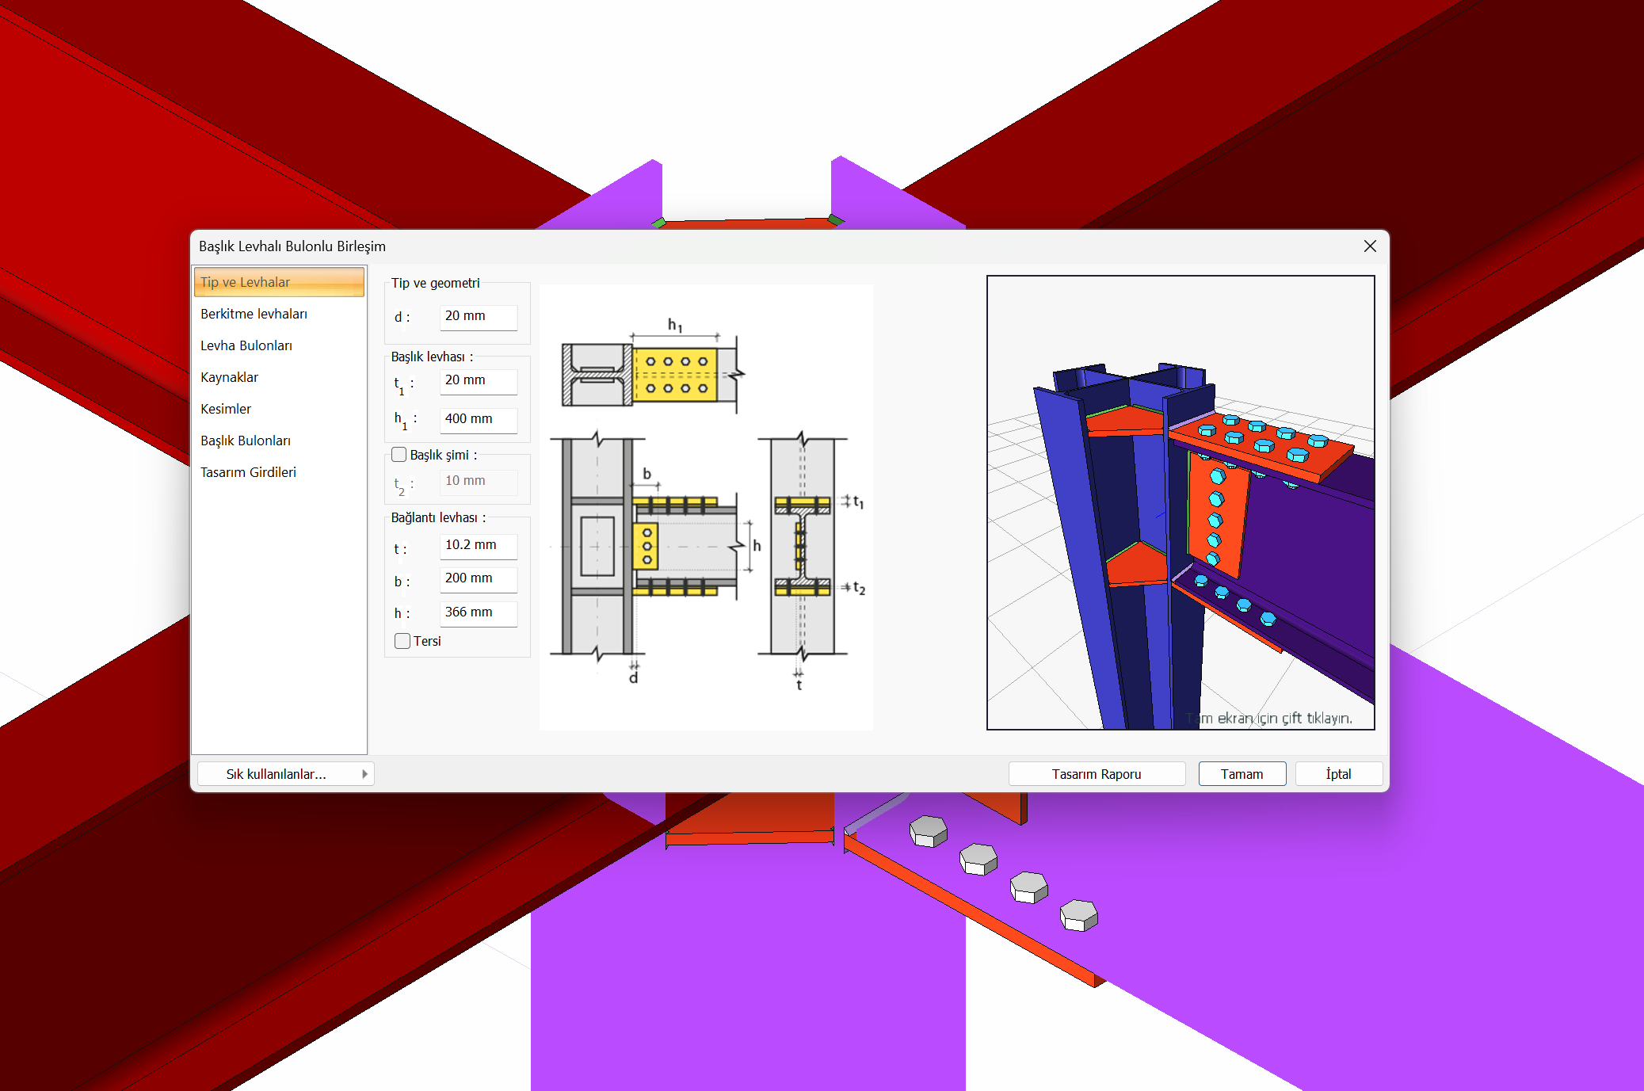
Task: Click the Tasarım Raporu button
Action: click(x=1096, y=774)
